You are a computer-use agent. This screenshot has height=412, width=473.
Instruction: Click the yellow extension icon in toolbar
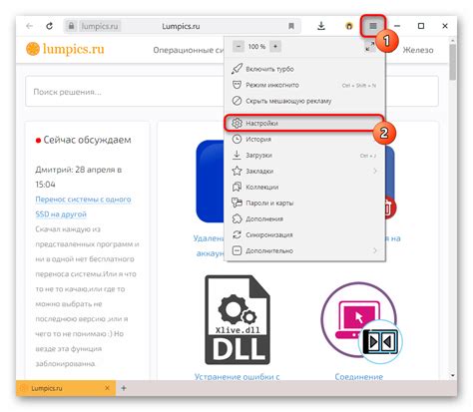(x=349, y=26)
